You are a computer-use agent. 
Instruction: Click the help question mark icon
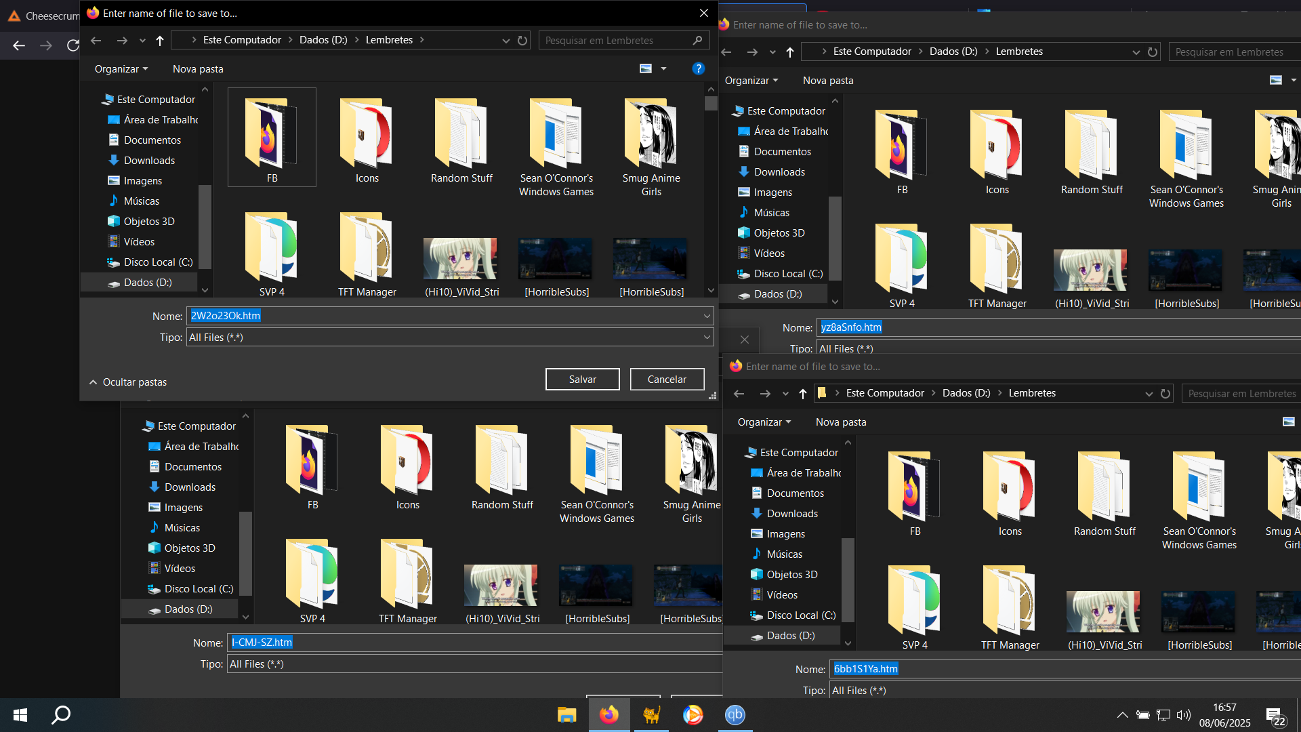698,68
